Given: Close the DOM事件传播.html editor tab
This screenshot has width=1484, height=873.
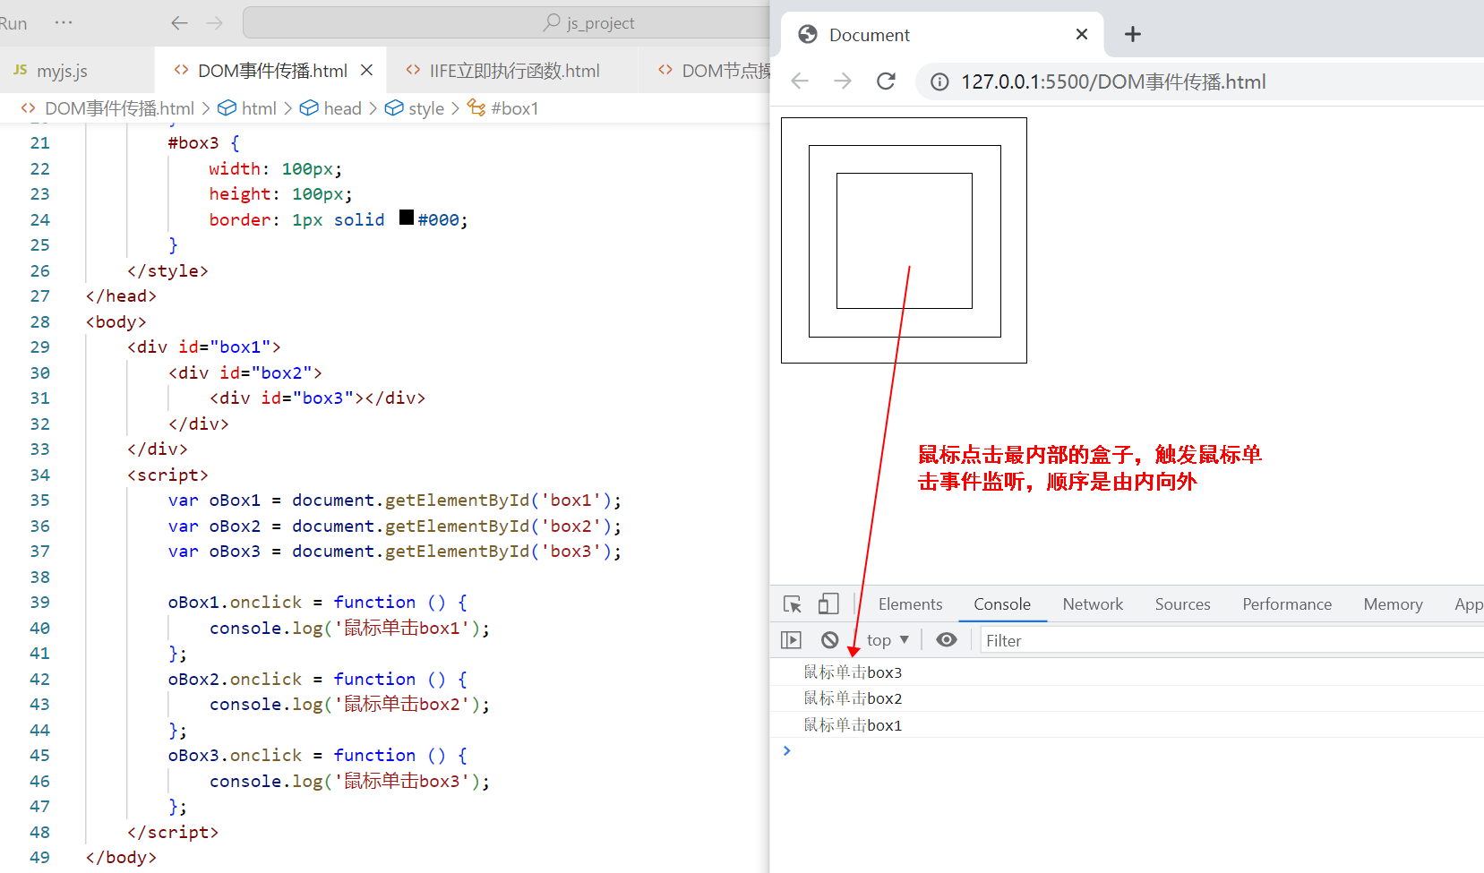Looking at the screenshot, I should coord(366,70).
